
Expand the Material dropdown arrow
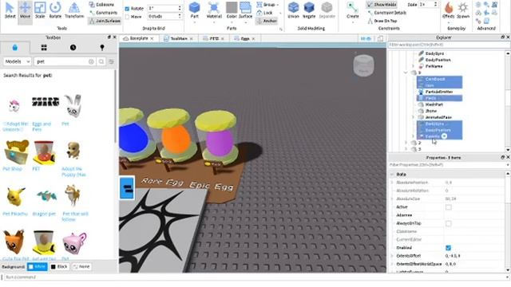[214, 22]
